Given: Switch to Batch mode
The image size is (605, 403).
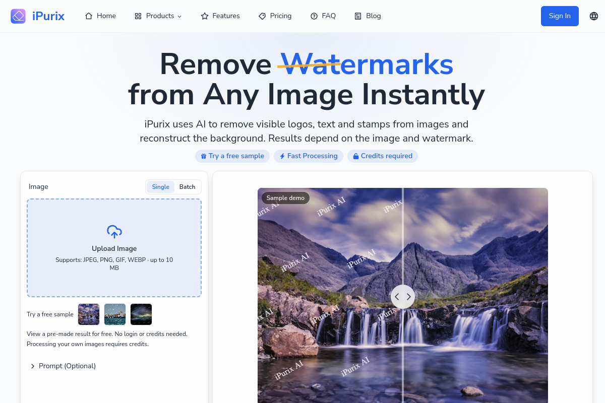Looking at the screenshot, I should tap(187, 187).
